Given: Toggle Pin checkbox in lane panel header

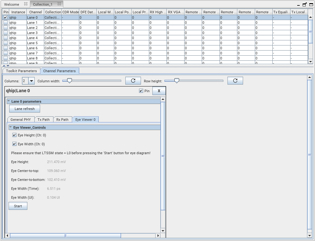Looking at the screenshot, I should (x=141, y=91).
